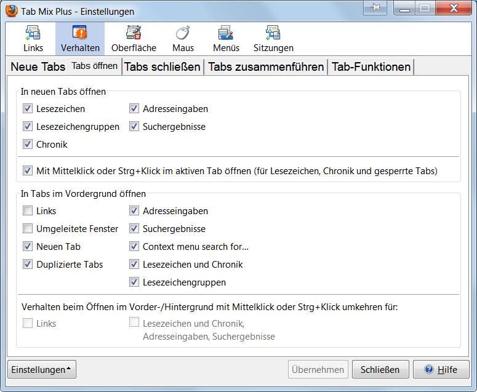This screenshot has height=392, width=477.
Task: Switch to the Maus category
Action: click(183, 39)
